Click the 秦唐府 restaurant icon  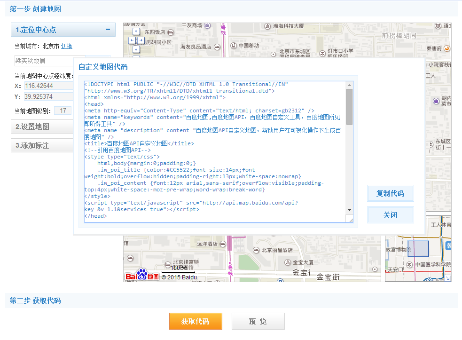pyautogui.click(x=447, y=48)
